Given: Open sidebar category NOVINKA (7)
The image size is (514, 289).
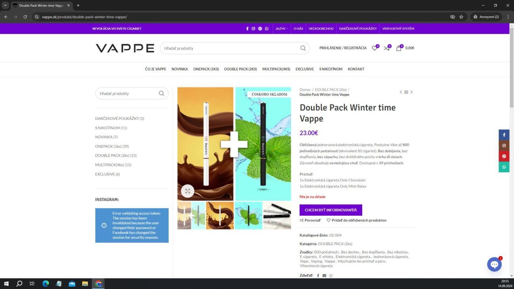Looking at the screenshot, I should click(x=106, y=137).
